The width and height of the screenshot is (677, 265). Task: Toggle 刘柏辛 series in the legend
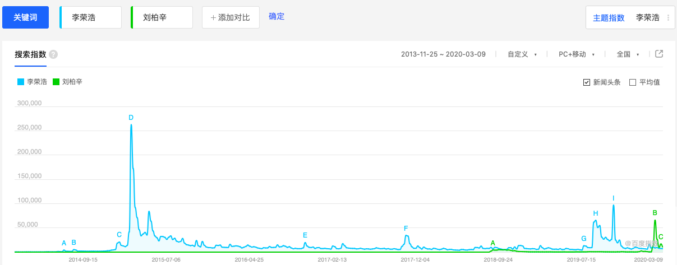[67, 82]
